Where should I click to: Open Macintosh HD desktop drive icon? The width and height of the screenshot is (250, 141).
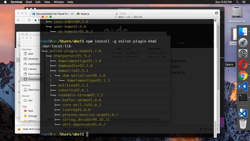coord(237,14)
